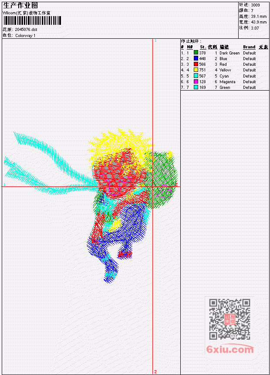The image size is (270, 375).
Task: Select the embroidered character design preview
Action: [x=91, y=206]
